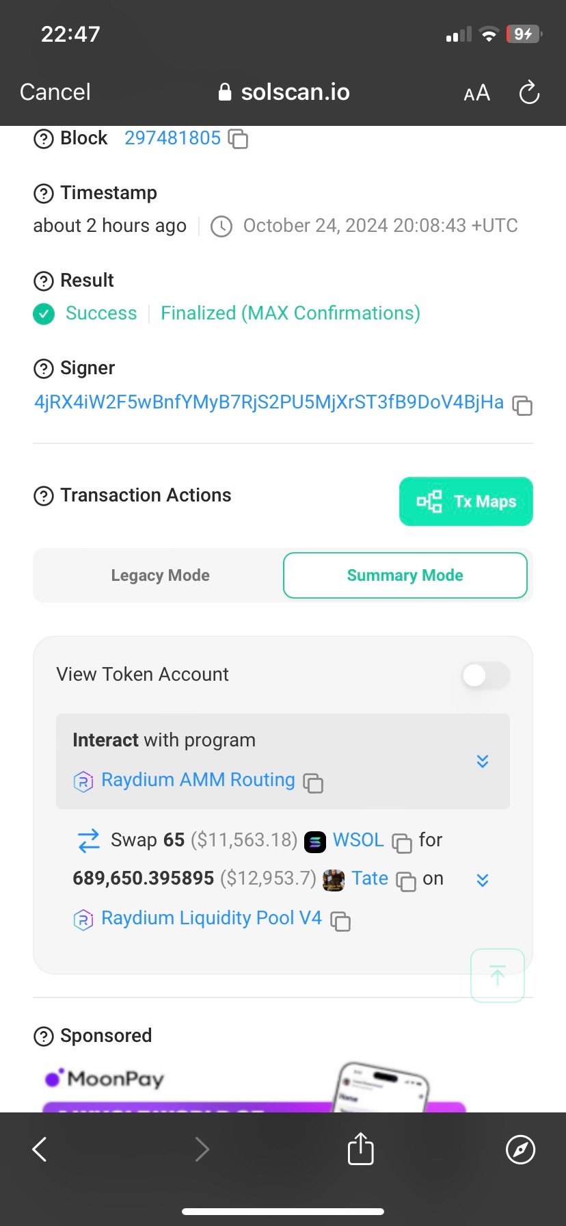Screen dimensions: 566x1226
Task: Reload the solscan.io page
Action: [x=529, y=92]
